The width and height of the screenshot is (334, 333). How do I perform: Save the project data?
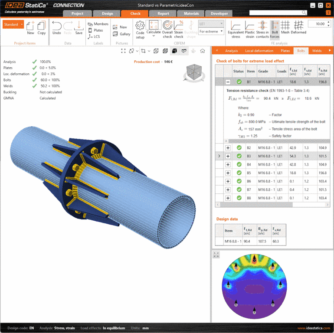pyautogui.click(x=79, y=28)
